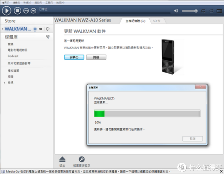Image resolution: width=224 pixels, height=174 pixels.
Task: Expand the WALKMAN device tree arrow
Action: [x=2, y=29]
